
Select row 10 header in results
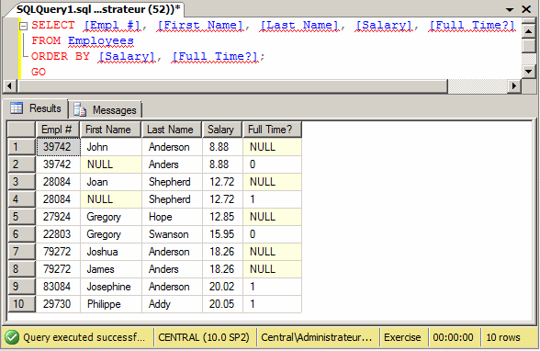click(21, 304)
